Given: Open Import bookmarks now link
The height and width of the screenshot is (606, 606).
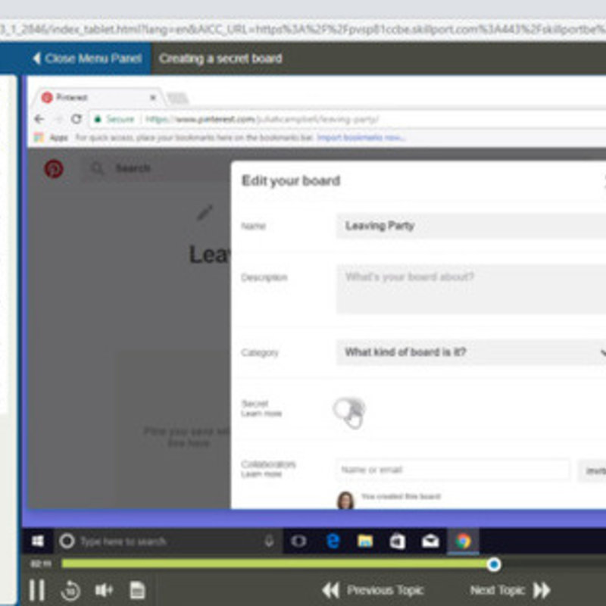Looking at the screenshot, I should click(x=361, y=138).
